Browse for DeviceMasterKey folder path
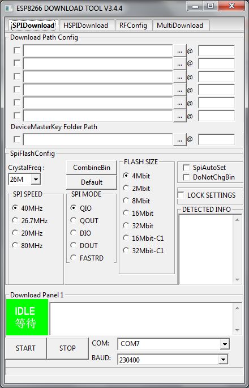Image resolution: width=249 pixels, height=388 pixels. click(x=180, y=139)
